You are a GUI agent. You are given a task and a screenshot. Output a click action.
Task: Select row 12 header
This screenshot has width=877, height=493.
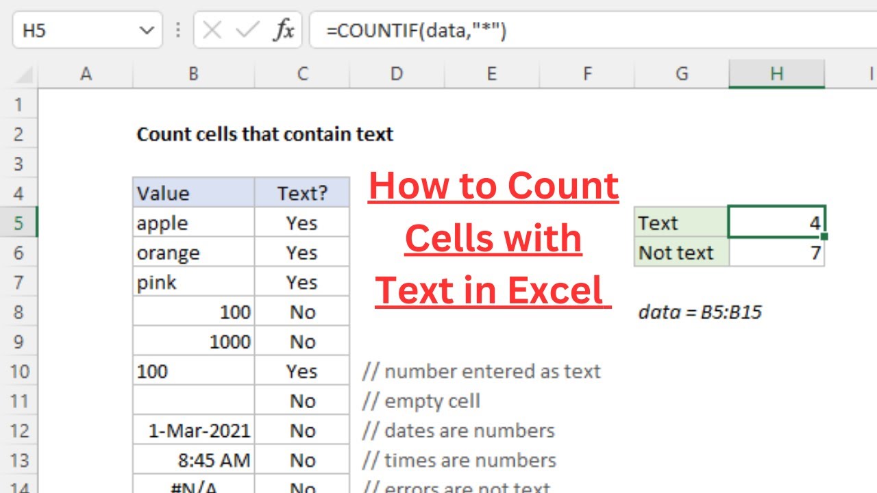19,431
